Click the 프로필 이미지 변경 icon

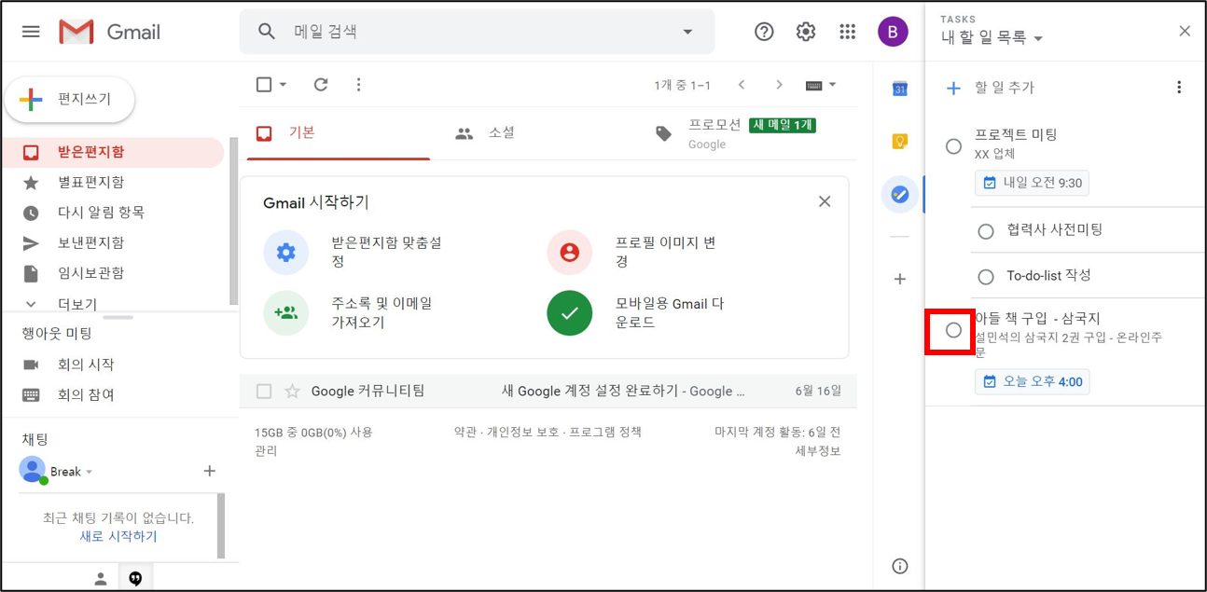pyautogui.click(x=570, y=252)
